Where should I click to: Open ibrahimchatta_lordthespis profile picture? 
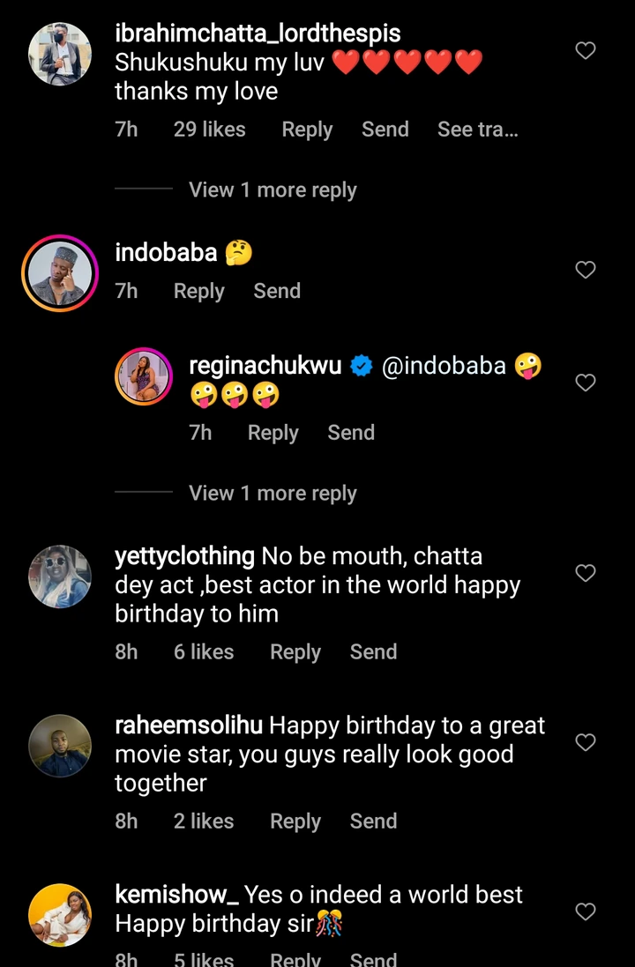59,53
